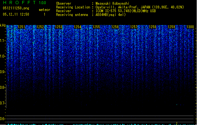
Task: Click the 1253 time marker
Action: pyautogui.click(x=59, y=27)
